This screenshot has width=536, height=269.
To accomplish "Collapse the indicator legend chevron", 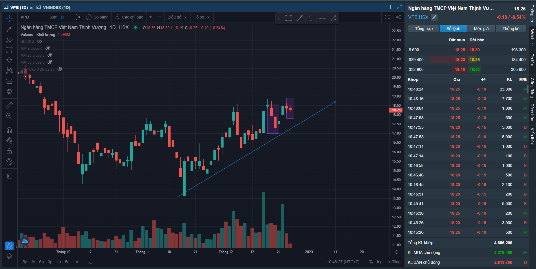I will (x=25, y=76).
